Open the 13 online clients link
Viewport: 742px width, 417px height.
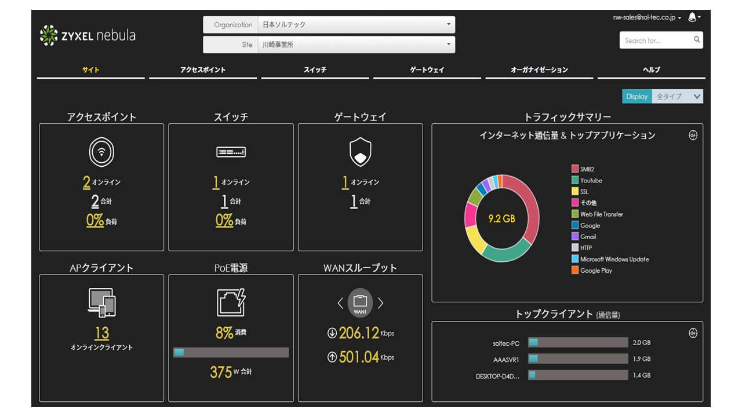tap(101, 333)
